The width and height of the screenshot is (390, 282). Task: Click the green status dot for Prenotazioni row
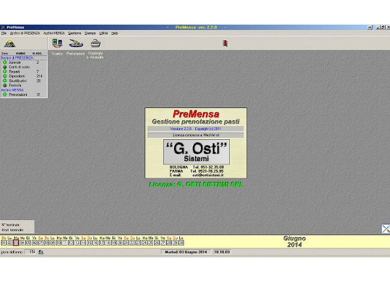coord(5,95)
